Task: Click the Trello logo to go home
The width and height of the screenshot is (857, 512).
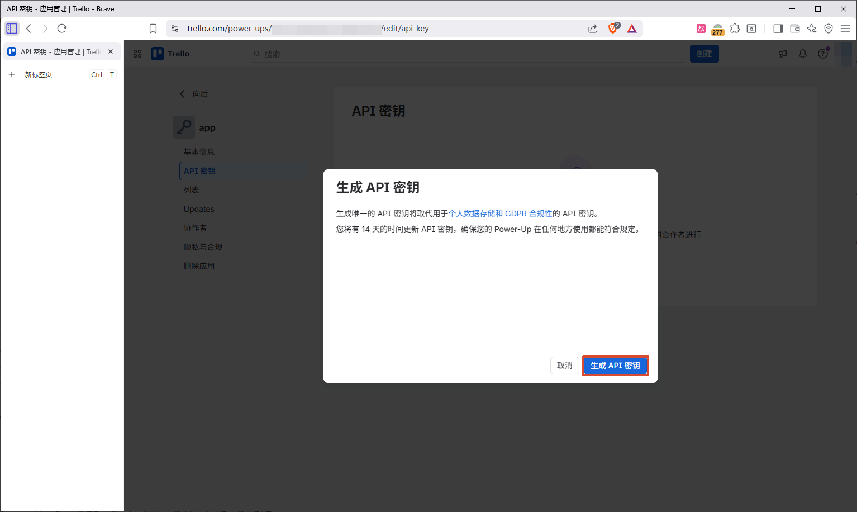Action: pos(170,54)
